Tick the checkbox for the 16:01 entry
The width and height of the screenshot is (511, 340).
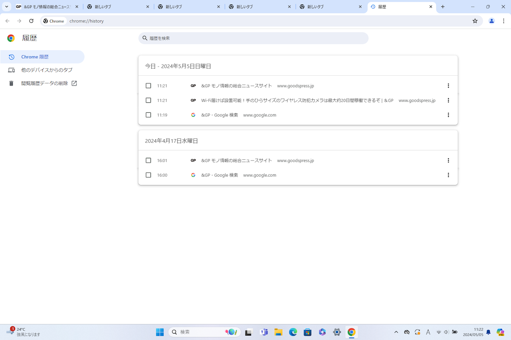(x=149, y=161)
